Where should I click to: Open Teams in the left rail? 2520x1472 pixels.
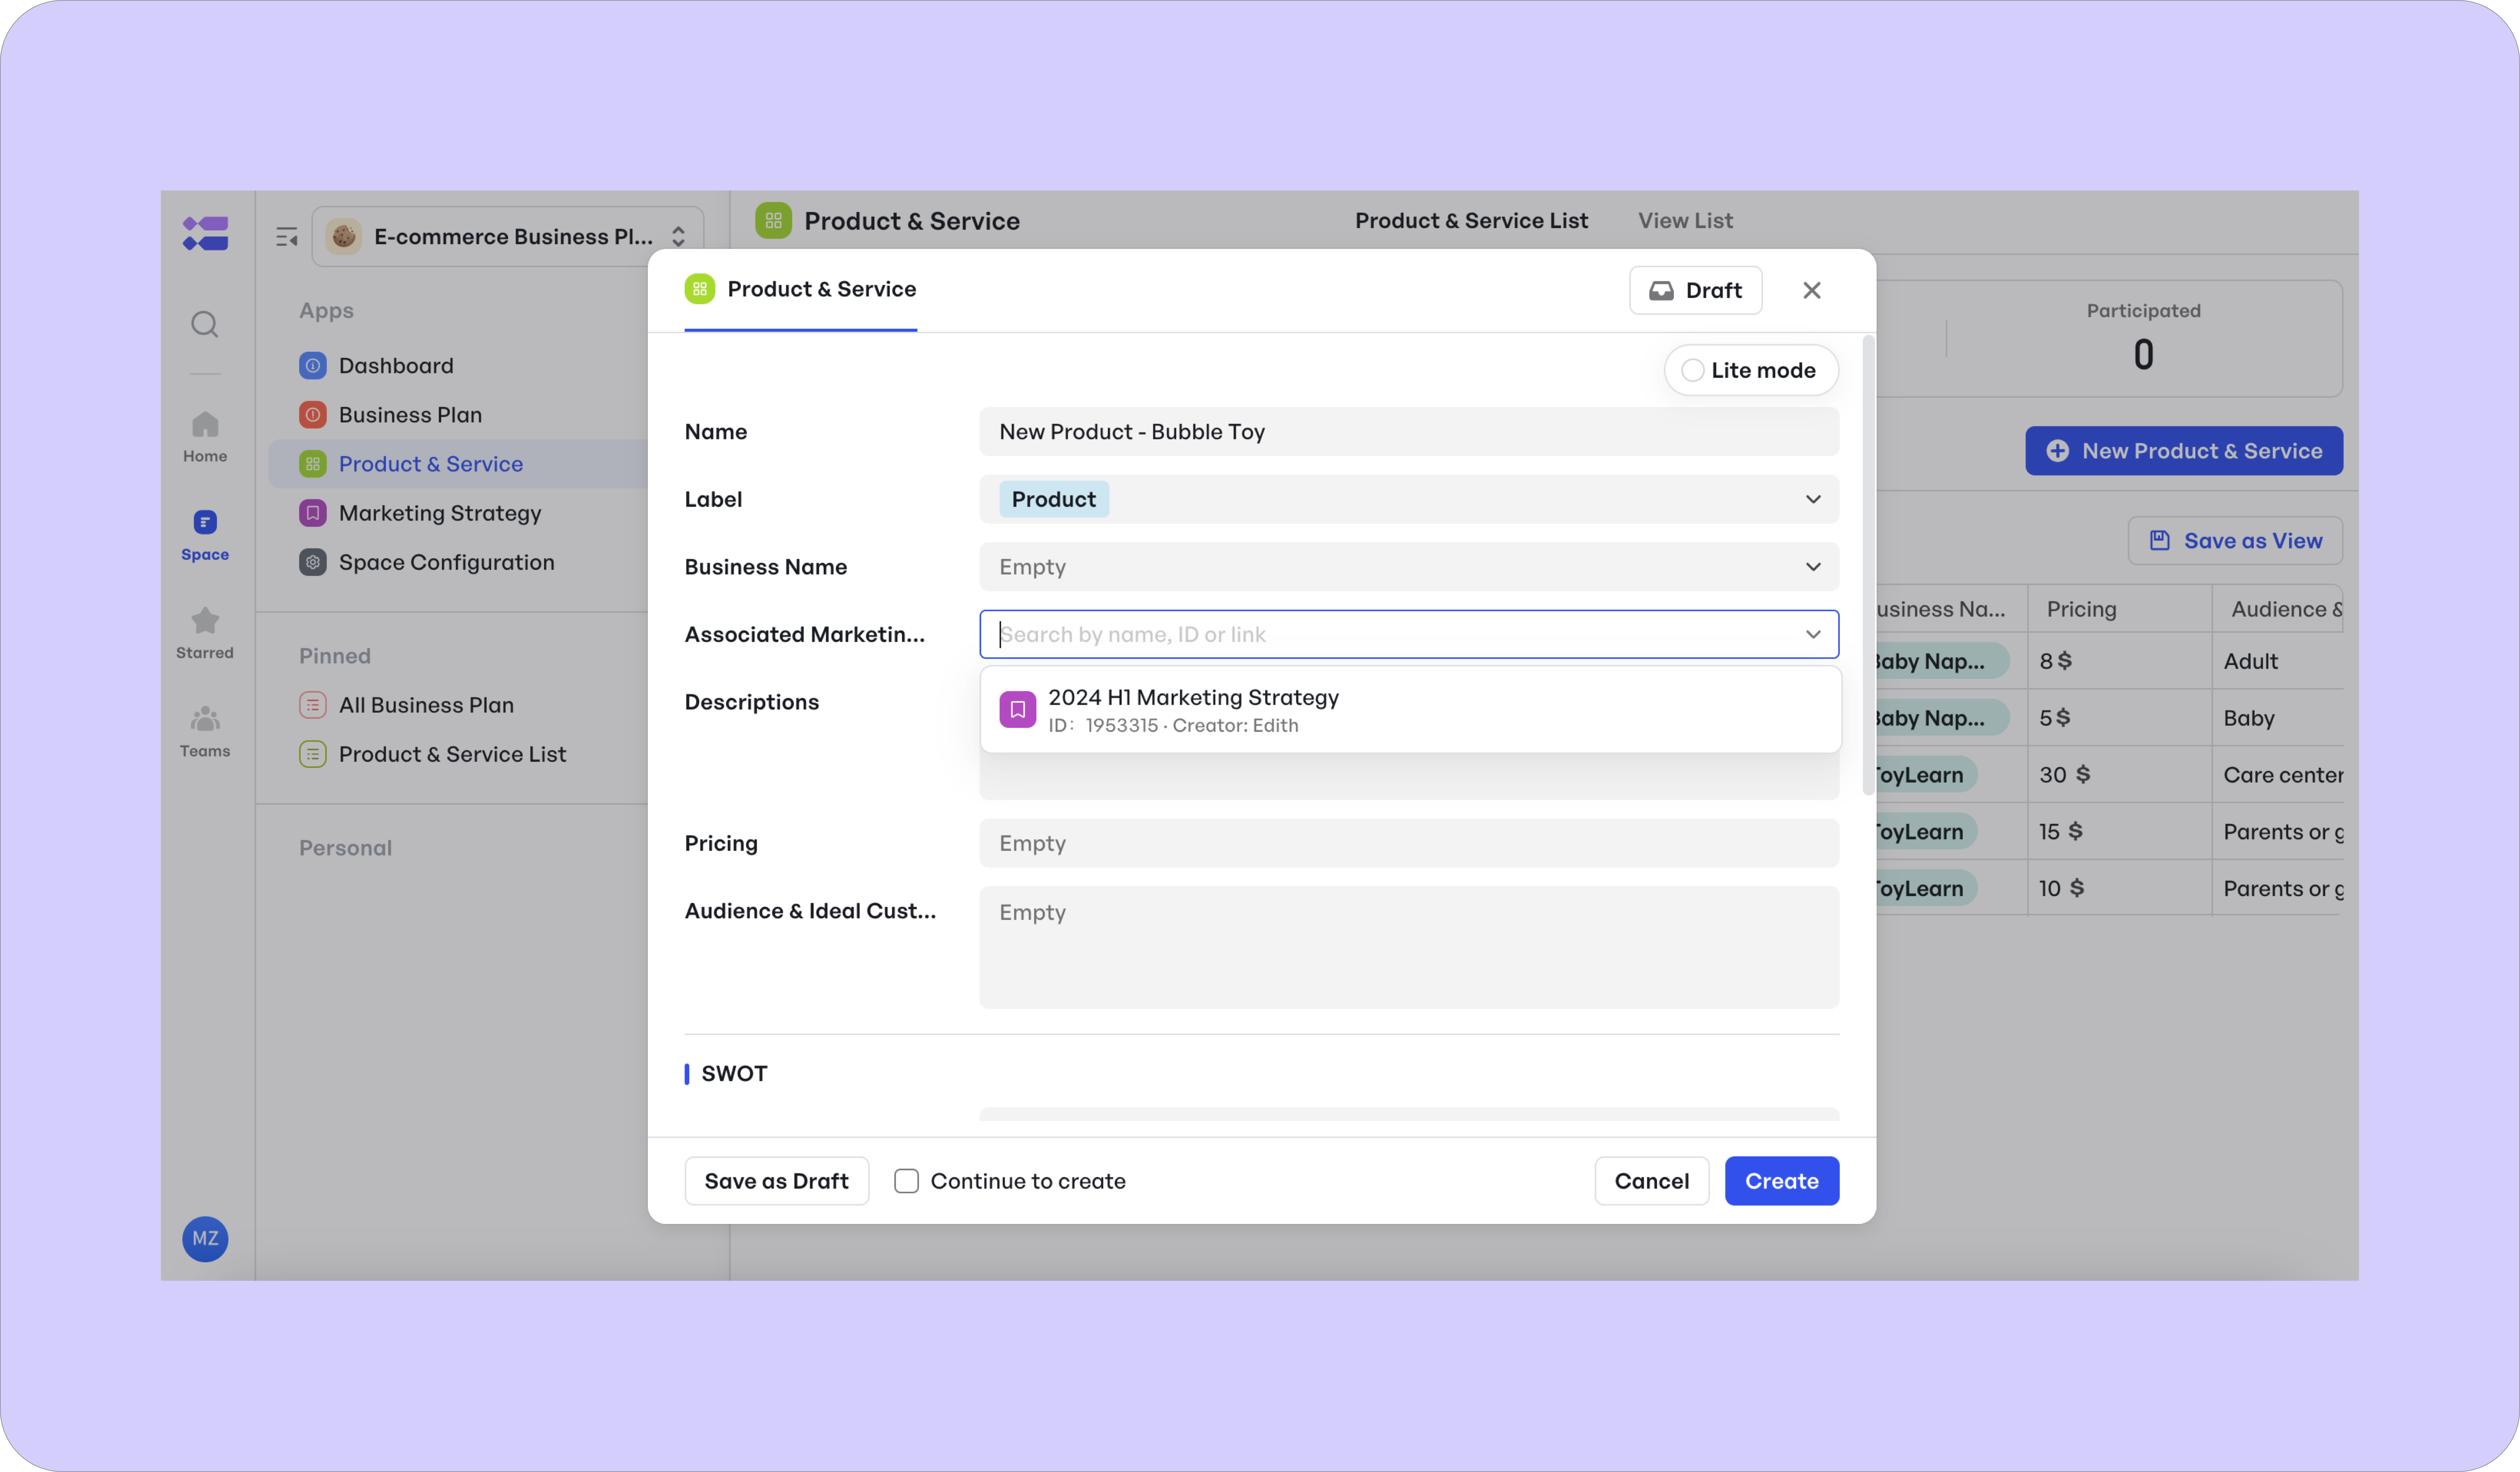pyautogui.click(x=205, y=731)
